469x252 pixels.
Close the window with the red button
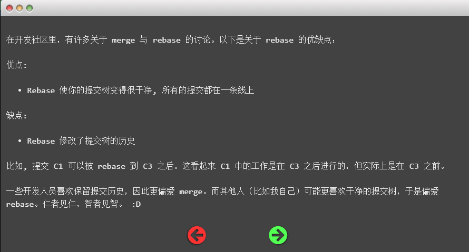[9, 8]
